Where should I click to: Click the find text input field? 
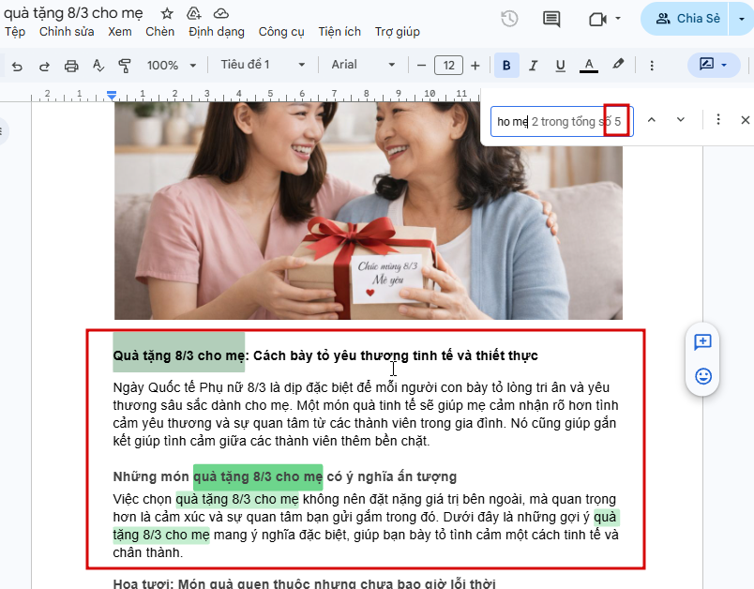(x=562, y=122)
